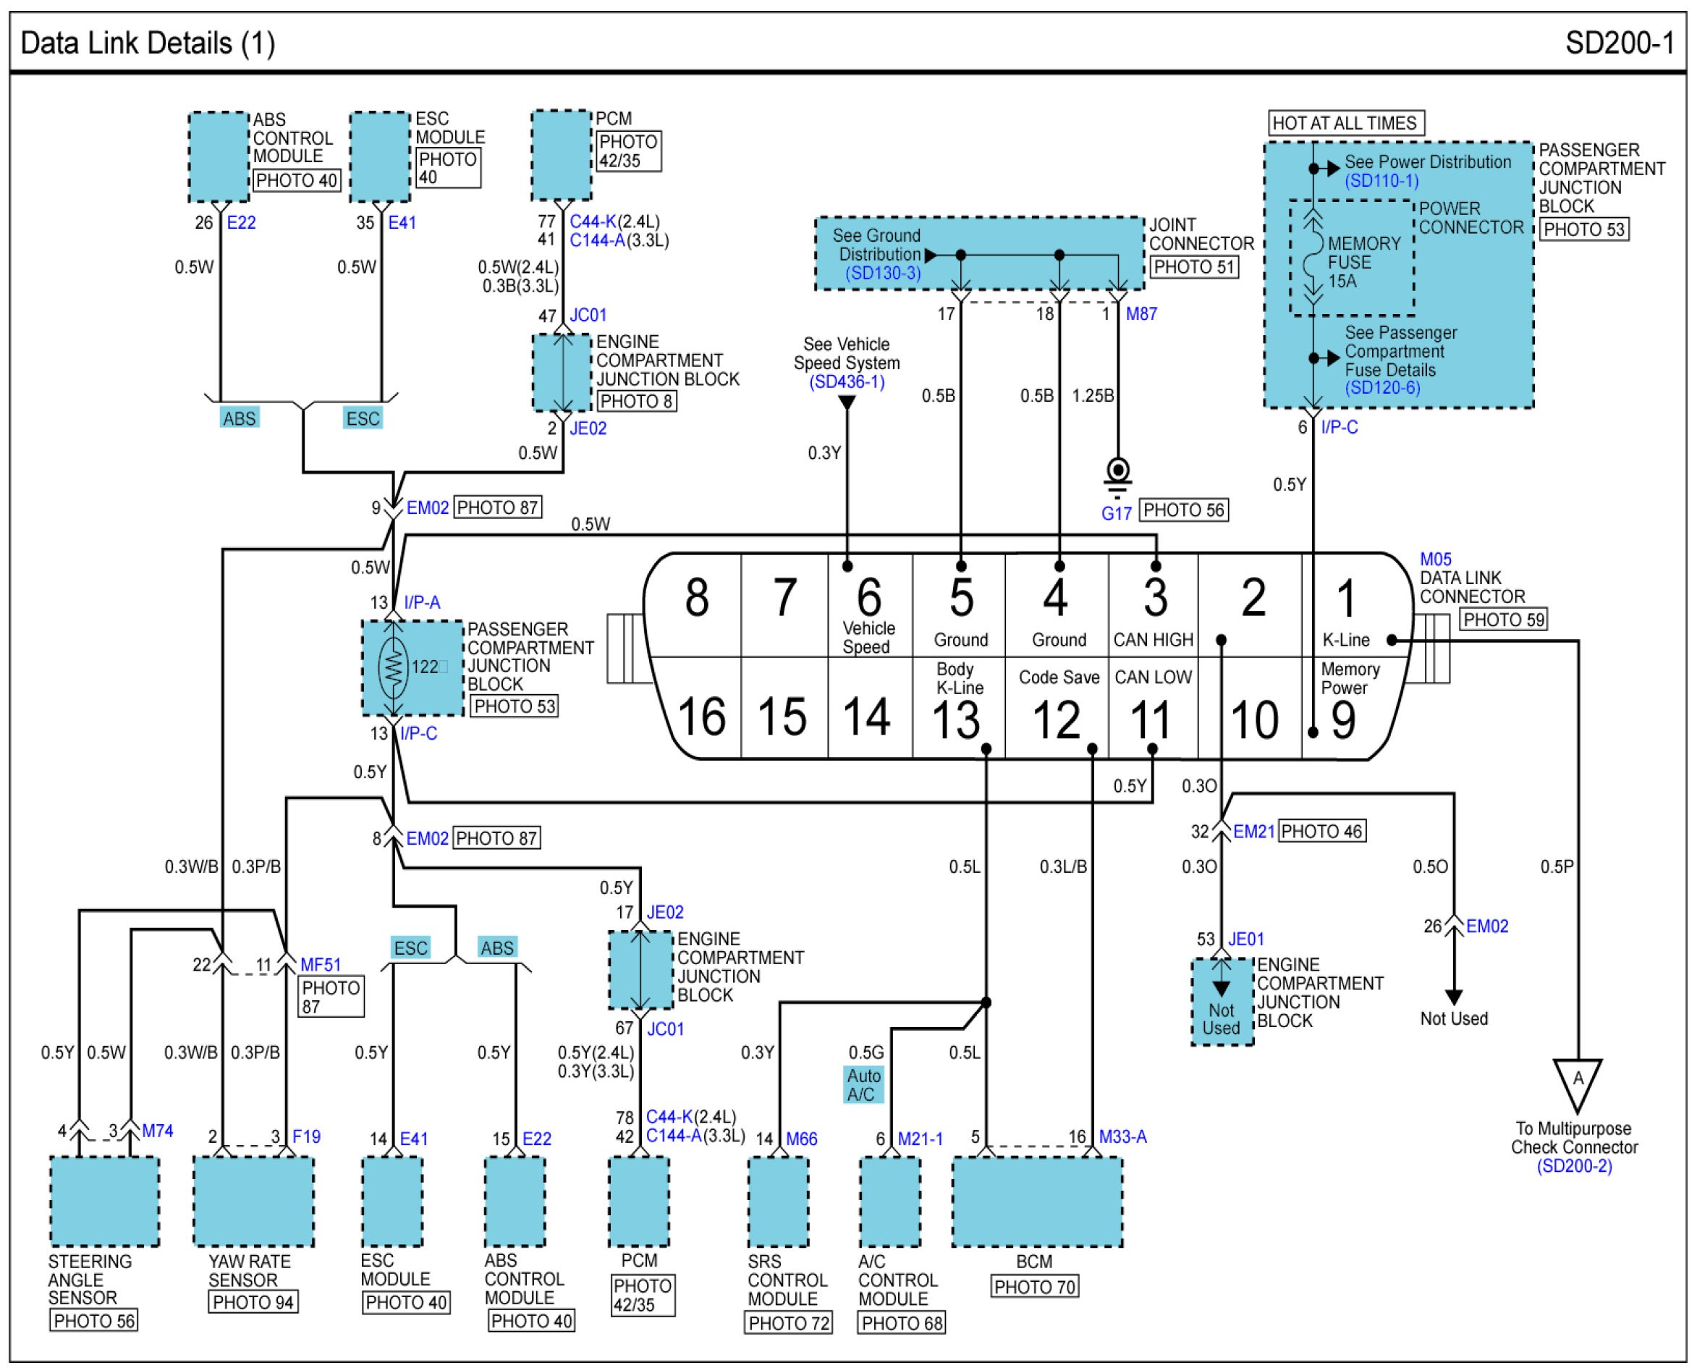The image size is (1697, 1368).
Task: Follow the SD200-2 multipurpose check connector link
Action: pos(1574,1166)
